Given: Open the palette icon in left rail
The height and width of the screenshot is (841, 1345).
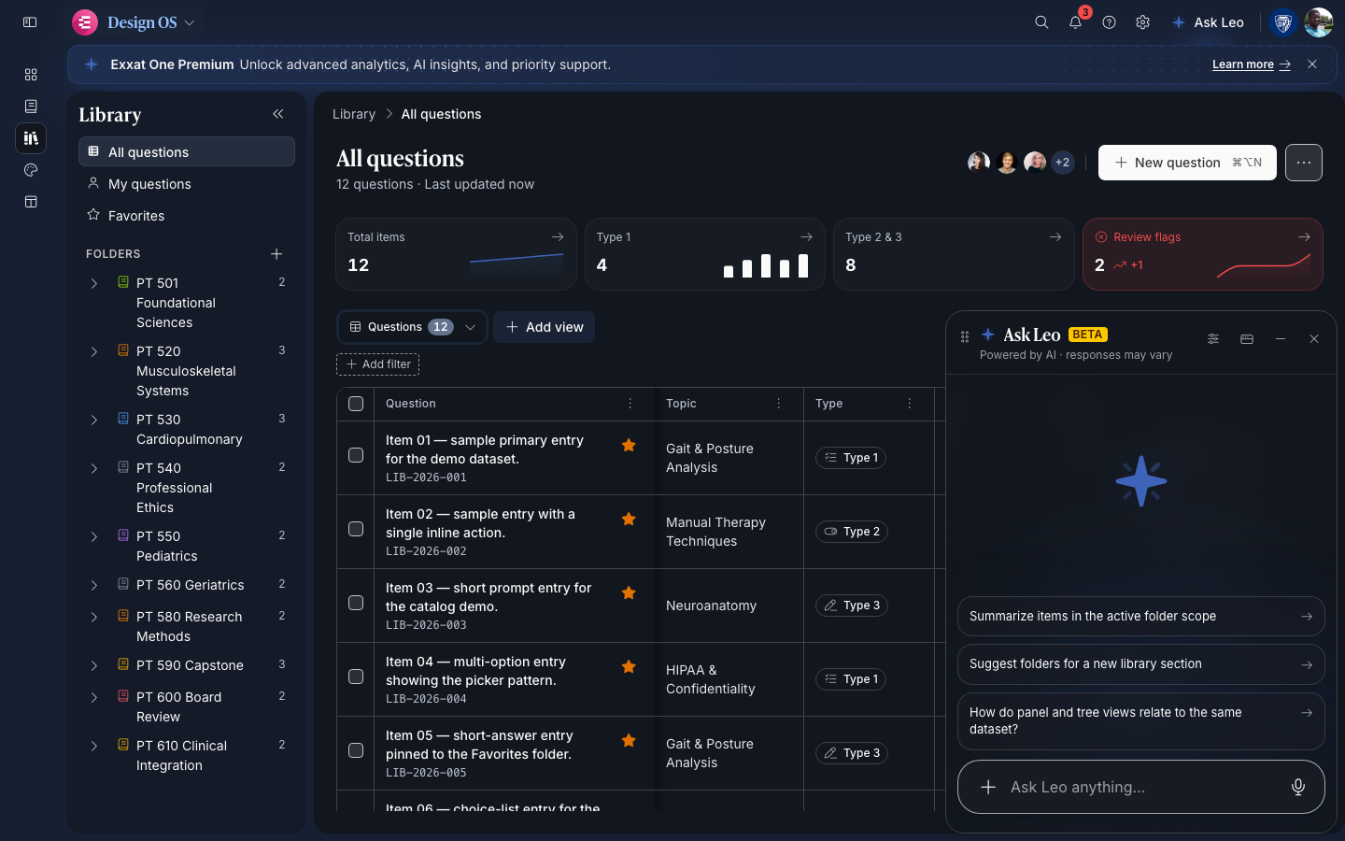Looking at the screenshot, I should tap(31, 170).
